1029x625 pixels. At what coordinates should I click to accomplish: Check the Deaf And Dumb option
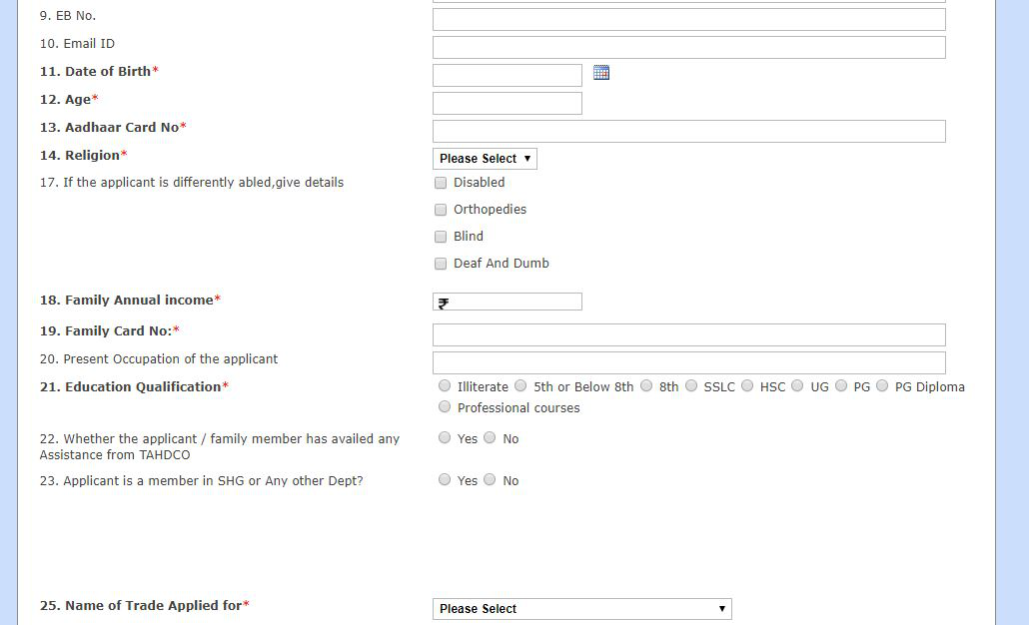(441, 264)
